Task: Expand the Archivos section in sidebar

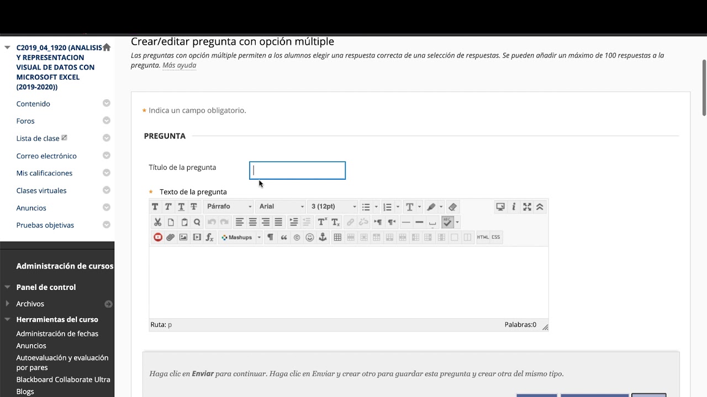Action: click(8, 304)
